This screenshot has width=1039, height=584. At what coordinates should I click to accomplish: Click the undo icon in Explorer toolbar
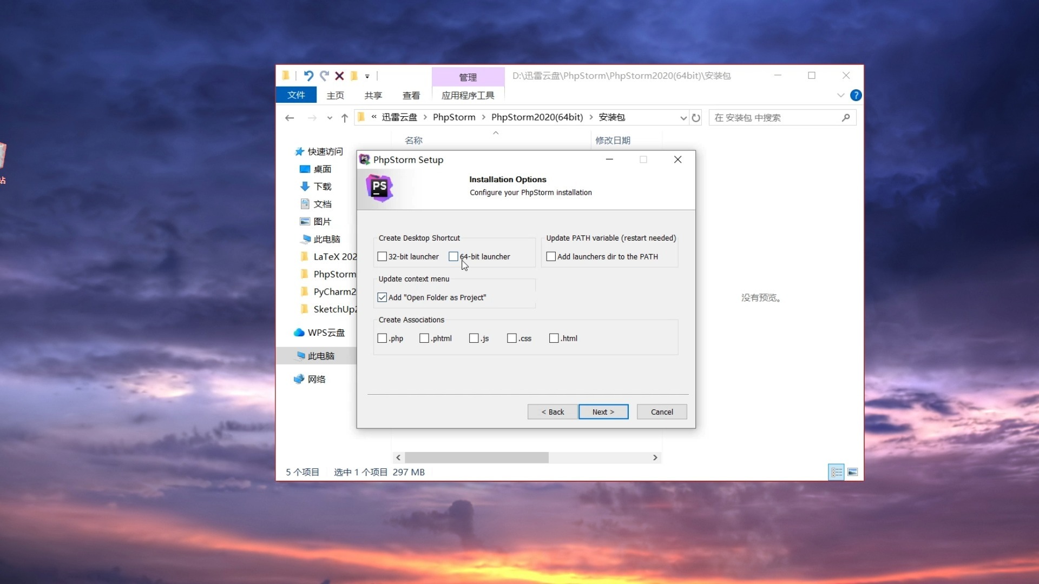(308, 76)
